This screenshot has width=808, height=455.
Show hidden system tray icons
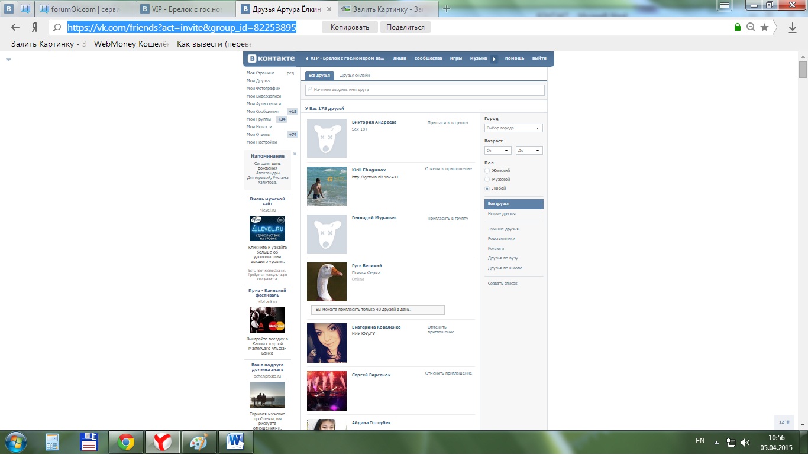717,442
